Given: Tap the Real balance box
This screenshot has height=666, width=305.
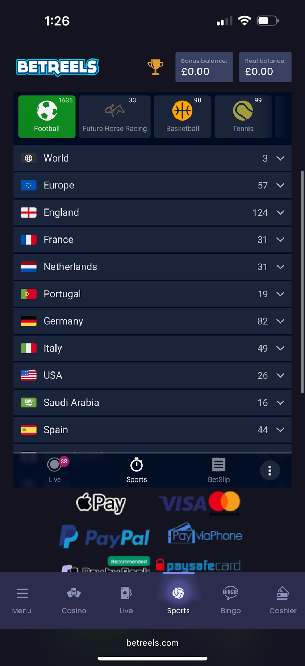Looking at the screenshot, I should click(x=265, y=67).
